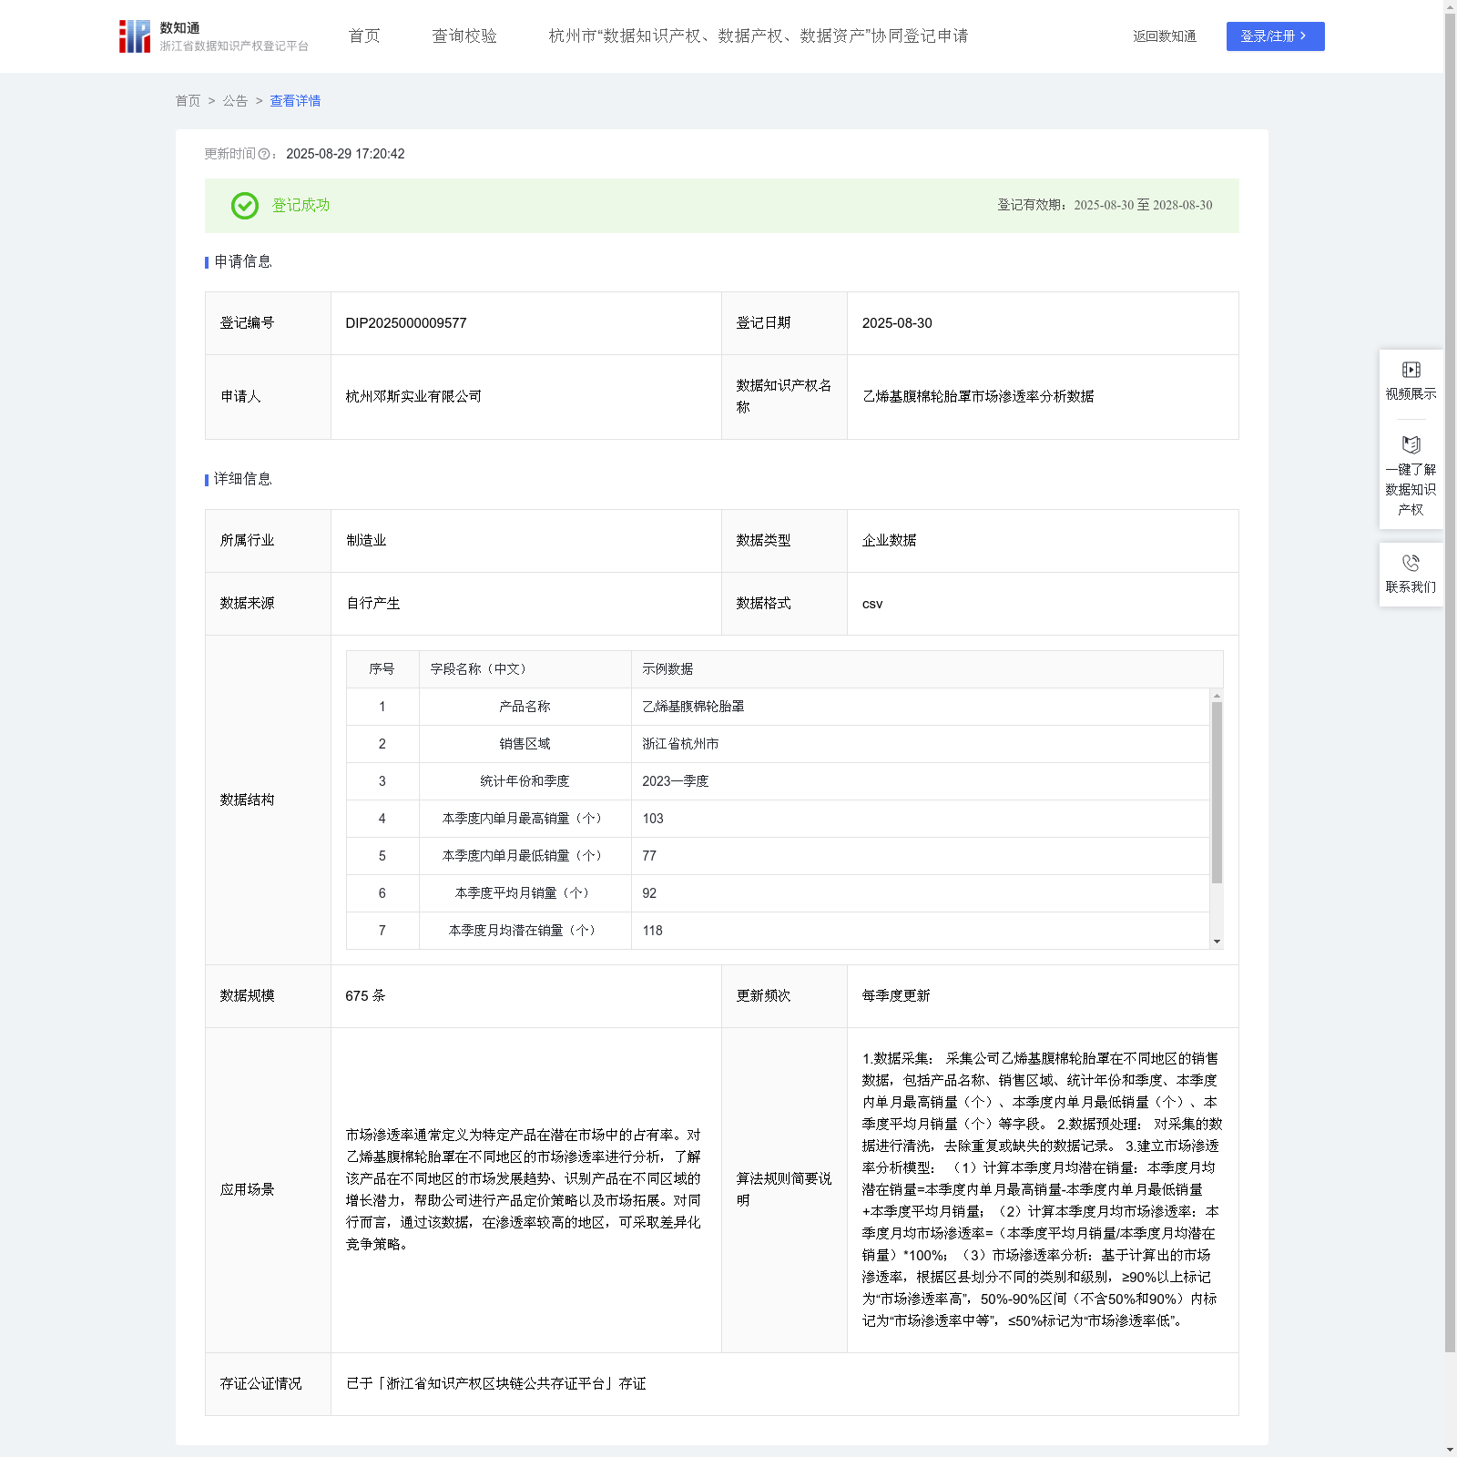
Task: Click the 返回数知通 link
Action: click(1164, 36)
